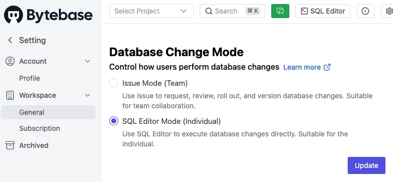Open the SQL Editor button
The height and width of the screenshot is (182, 393).
click(323, 11)
